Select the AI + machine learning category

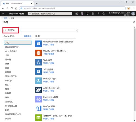(11, 51)
